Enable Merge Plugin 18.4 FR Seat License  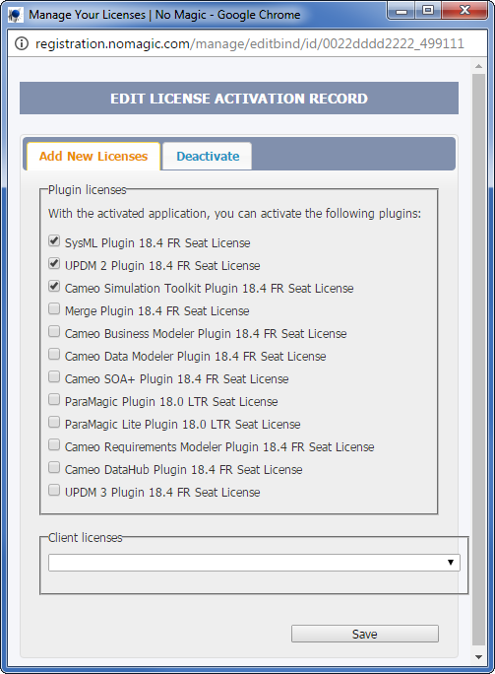(54, 308)
